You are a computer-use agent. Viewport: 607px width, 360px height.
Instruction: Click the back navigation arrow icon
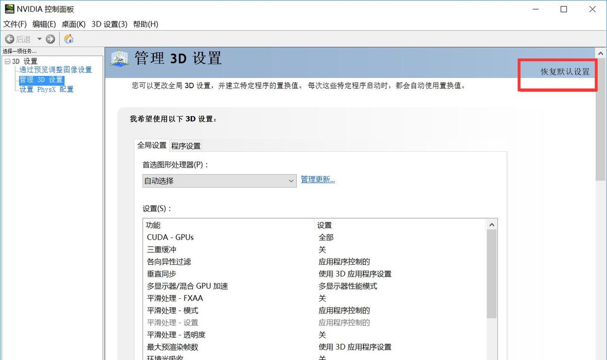[x=9, y=39]
